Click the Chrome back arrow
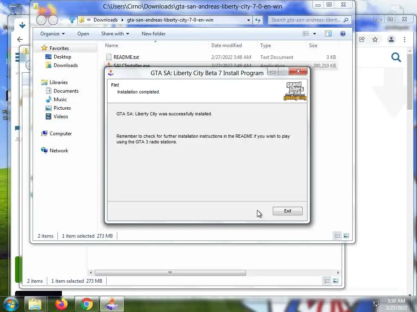417x312 pixels. click(x=20, y=39)
